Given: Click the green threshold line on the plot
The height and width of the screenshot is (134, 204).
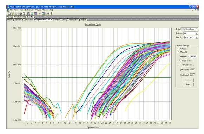Looking at the screenshot, I should pyautogui.click(x=97, y=78).
